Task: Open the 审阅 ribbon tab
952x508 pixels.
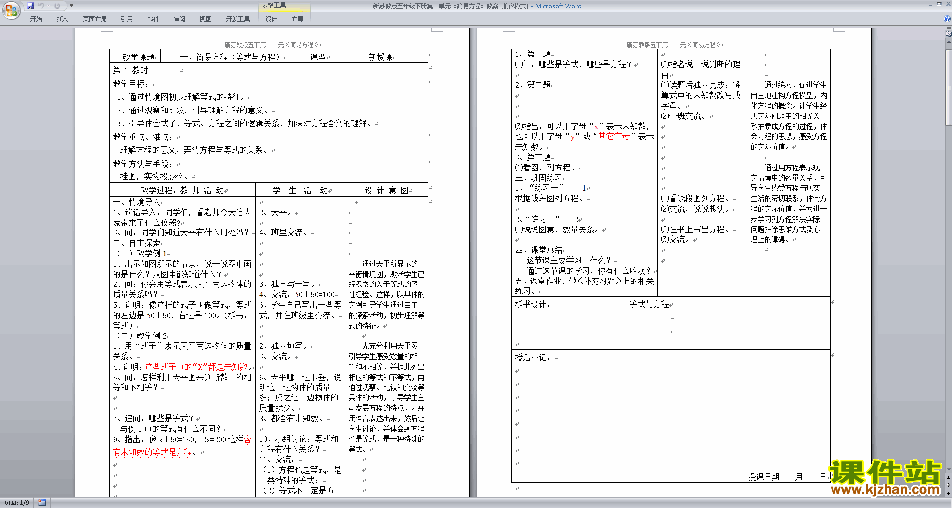Action: (x=179, y=19)
